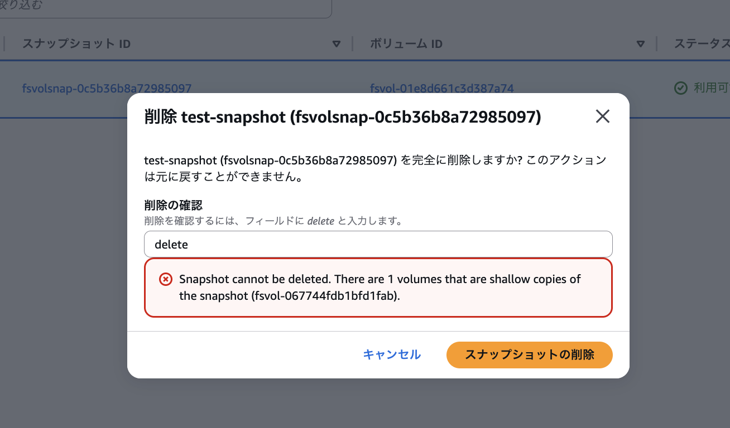Image resolution: width=730 pixels, height=428 pixels.
Task: Expand the filter options for the volume column
Action: (x=641, y=43)
